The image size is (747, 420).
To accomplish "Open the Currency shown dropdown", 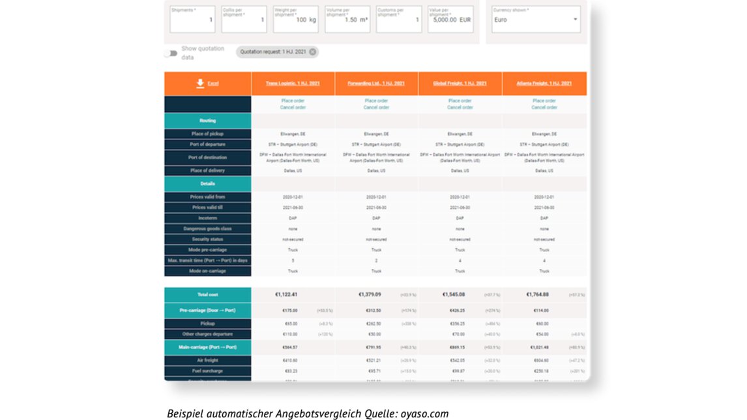I will (536, 20).
